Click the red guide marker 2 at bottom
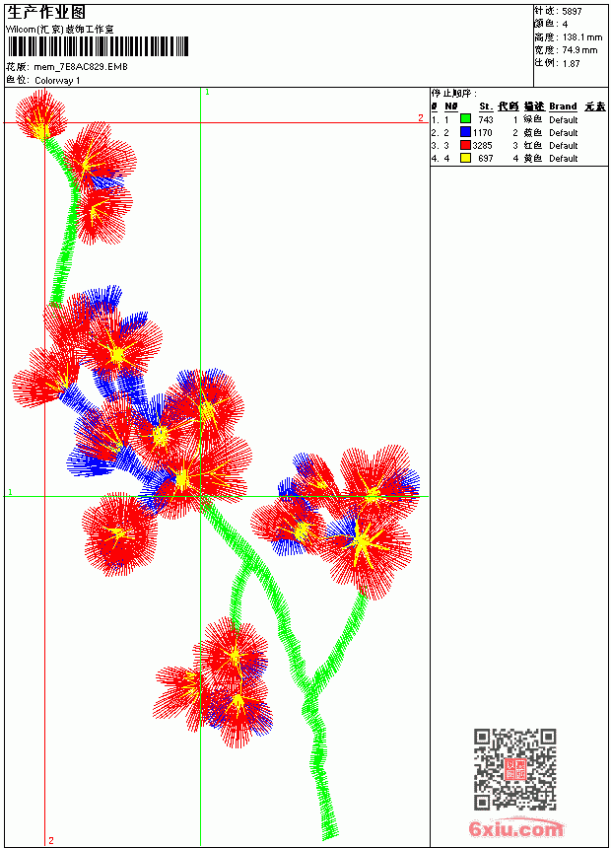 click(51, 840)
